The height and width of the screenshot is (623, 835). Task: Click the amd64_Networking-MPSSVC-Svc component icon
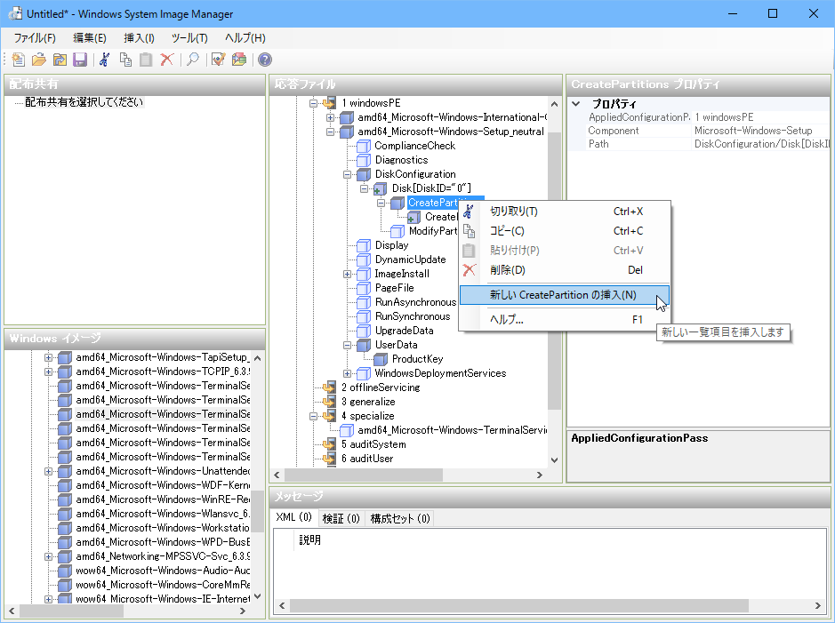click(65, 556)
